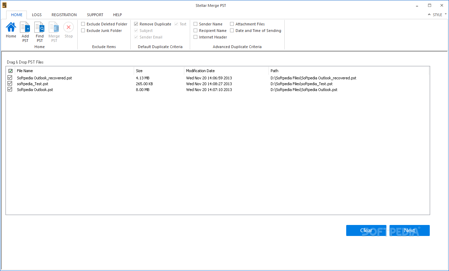Click date Wed Nov 20 14:08:27 2013
This screenshot has width=449, height=271.
(209, 84)
